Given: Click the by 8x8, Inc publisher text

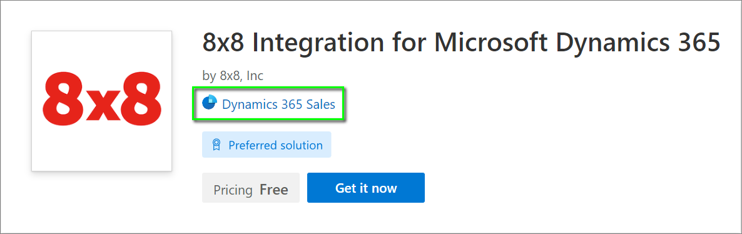Looking at the screenshot, I should pos(233,75).
